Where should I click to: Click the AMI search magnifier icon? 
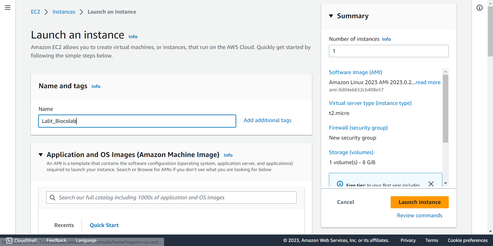[x=52, y=198]
